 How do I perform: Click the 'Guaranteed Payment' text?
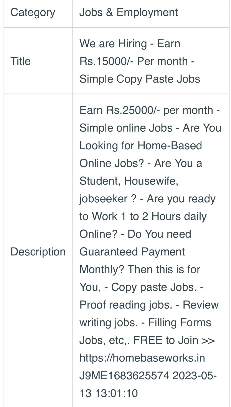coord(132,252)
